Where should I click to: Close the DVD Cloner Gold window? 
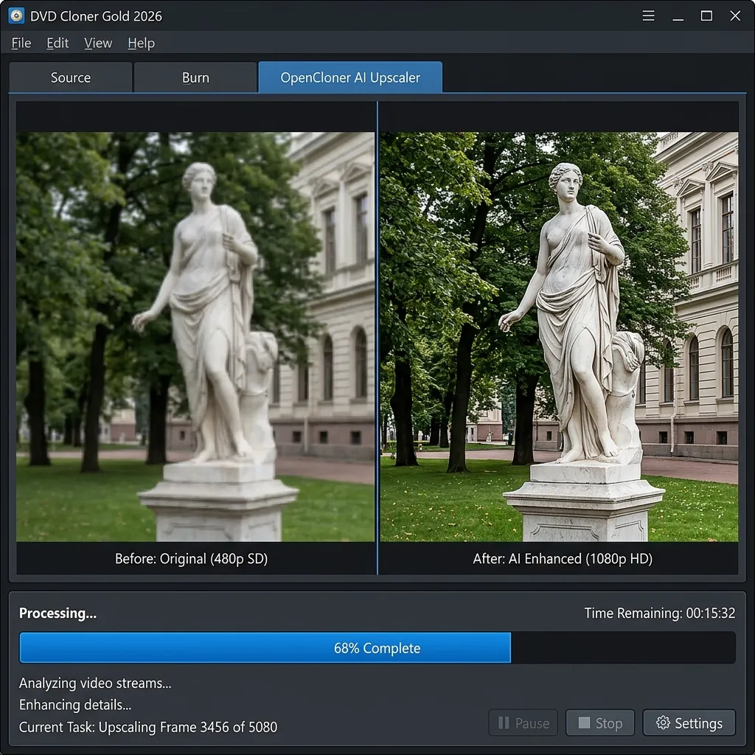pyautogui.click(x=735, y=16)
